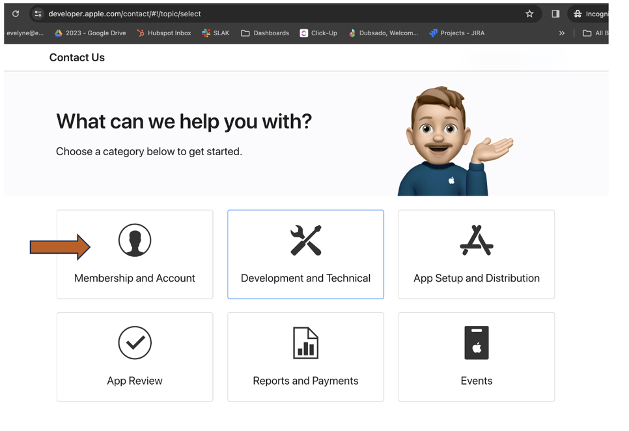629x431 pixels.
Task: Bookmark this page using the star icon
Action: [529, 14]
